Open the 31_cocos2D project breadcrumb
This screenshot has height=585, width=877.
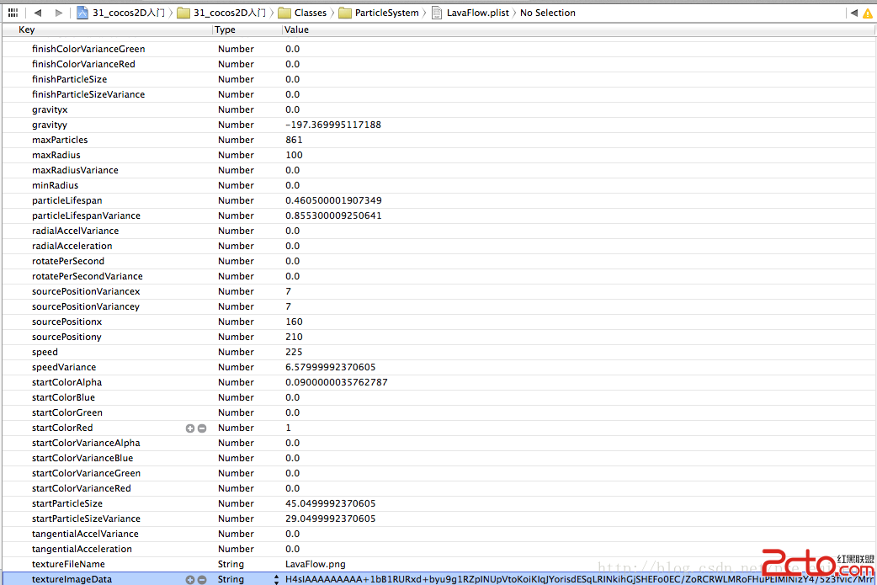121,13
